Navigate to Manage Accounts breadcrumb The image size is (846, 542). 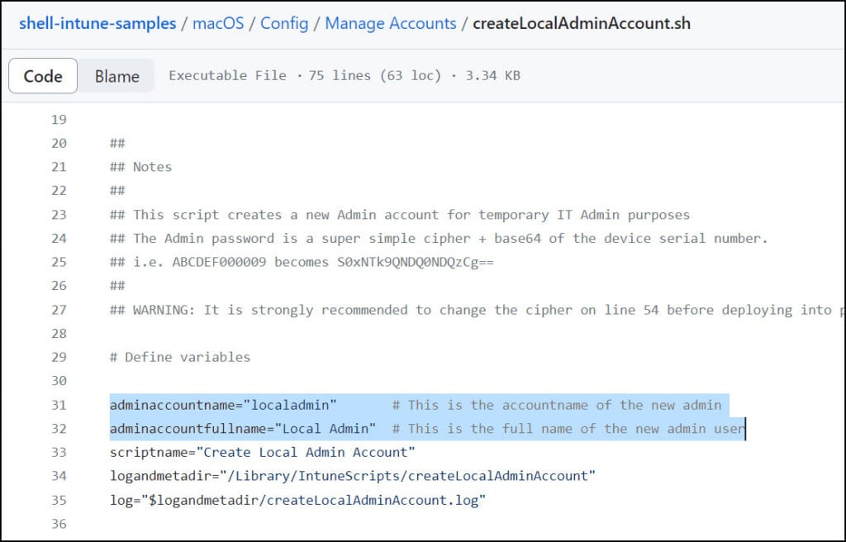coord(391,23)
